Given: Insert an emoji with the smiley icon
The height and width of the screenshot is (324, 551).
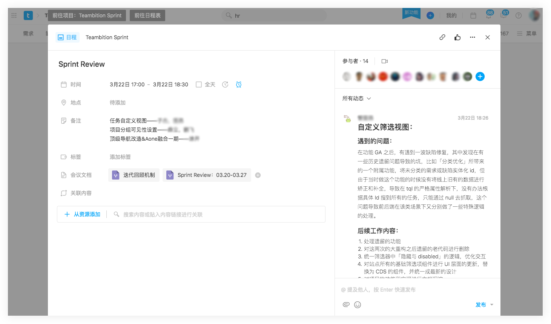Looking at the screenshot, I should click(358, 305).
